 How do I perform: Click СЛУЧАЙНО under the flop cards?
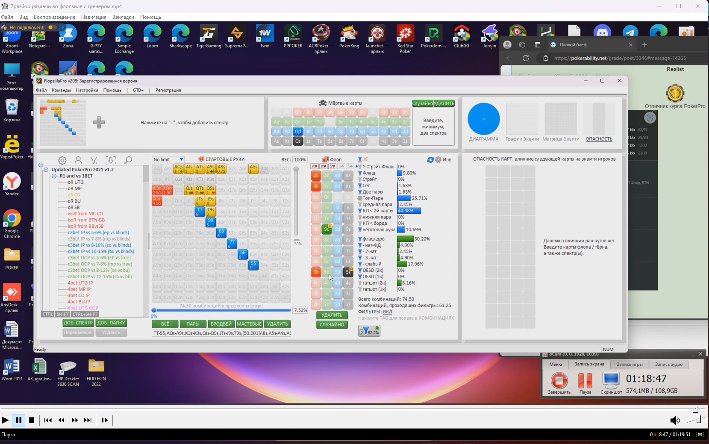tap(332, 324)
